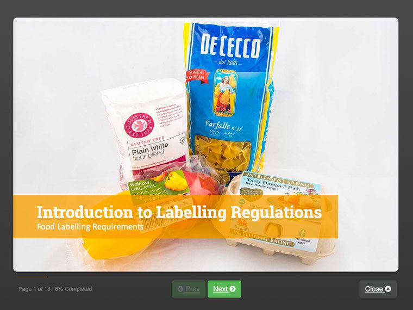Click the Food Labelling Requirements subtitle
This screenshot has width=413, height=310.
click(x=90, y=227)
